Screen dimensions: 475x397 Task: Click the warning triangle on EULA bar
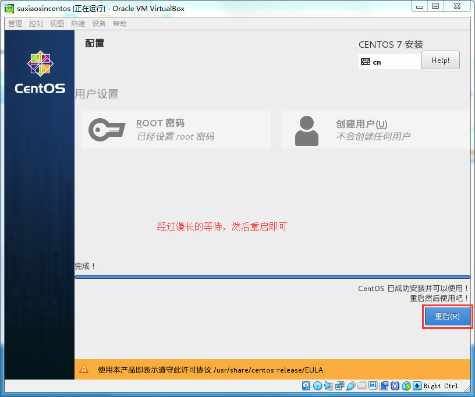[84, 370]
